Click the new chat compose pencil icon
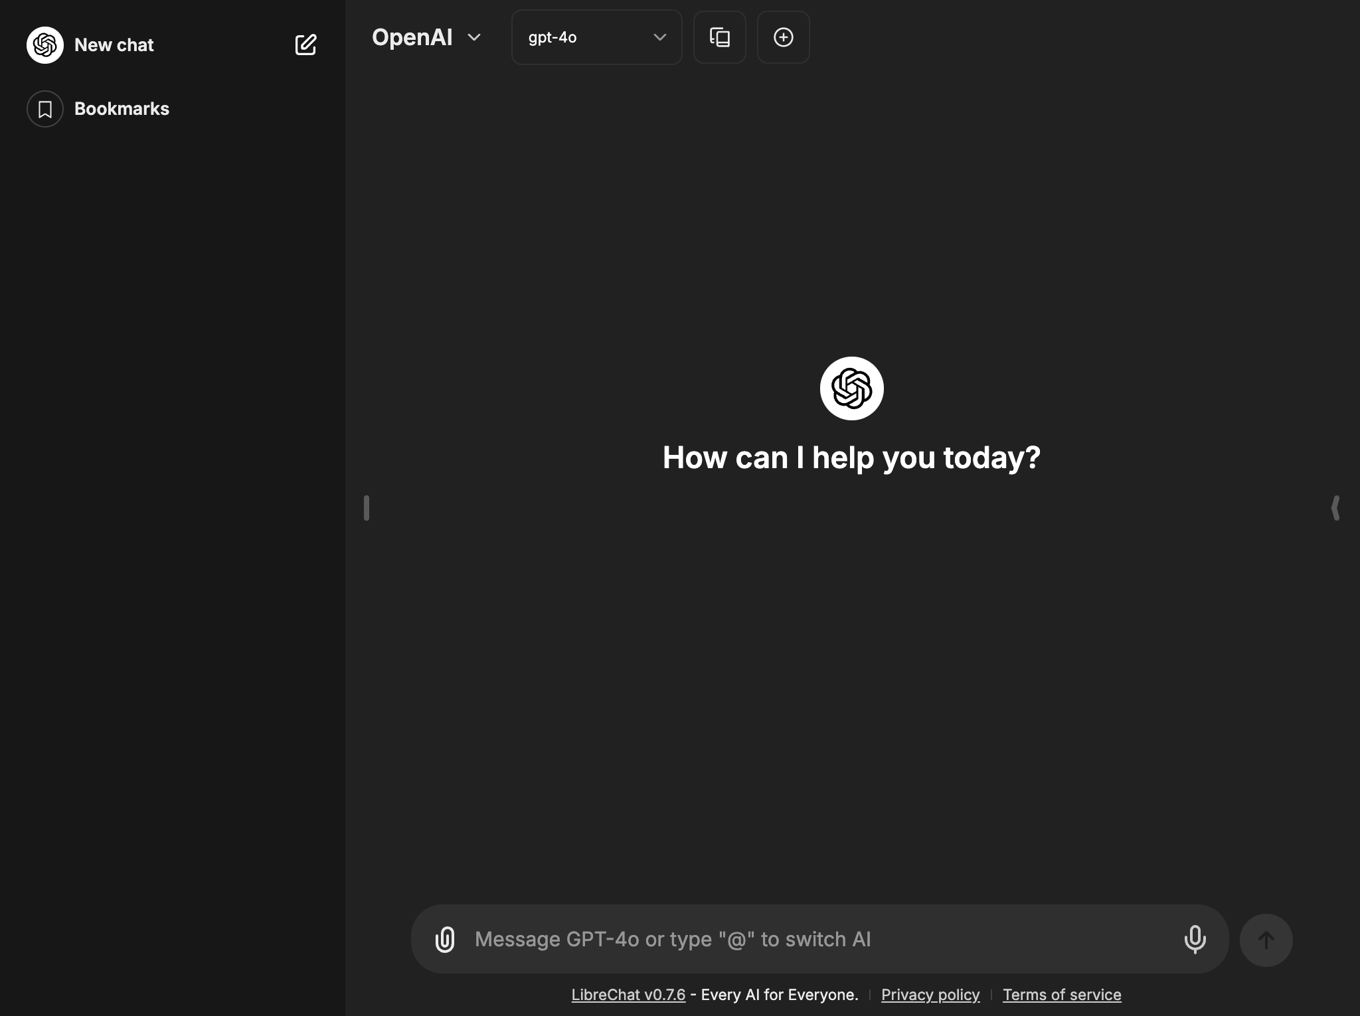 [305, 44]
